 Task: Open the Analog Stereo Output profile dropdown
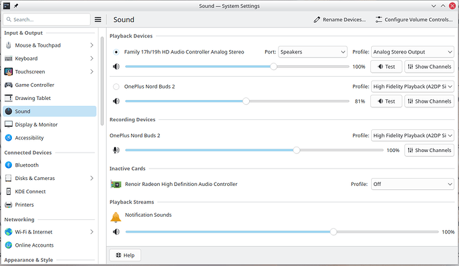tap(412, 52)
